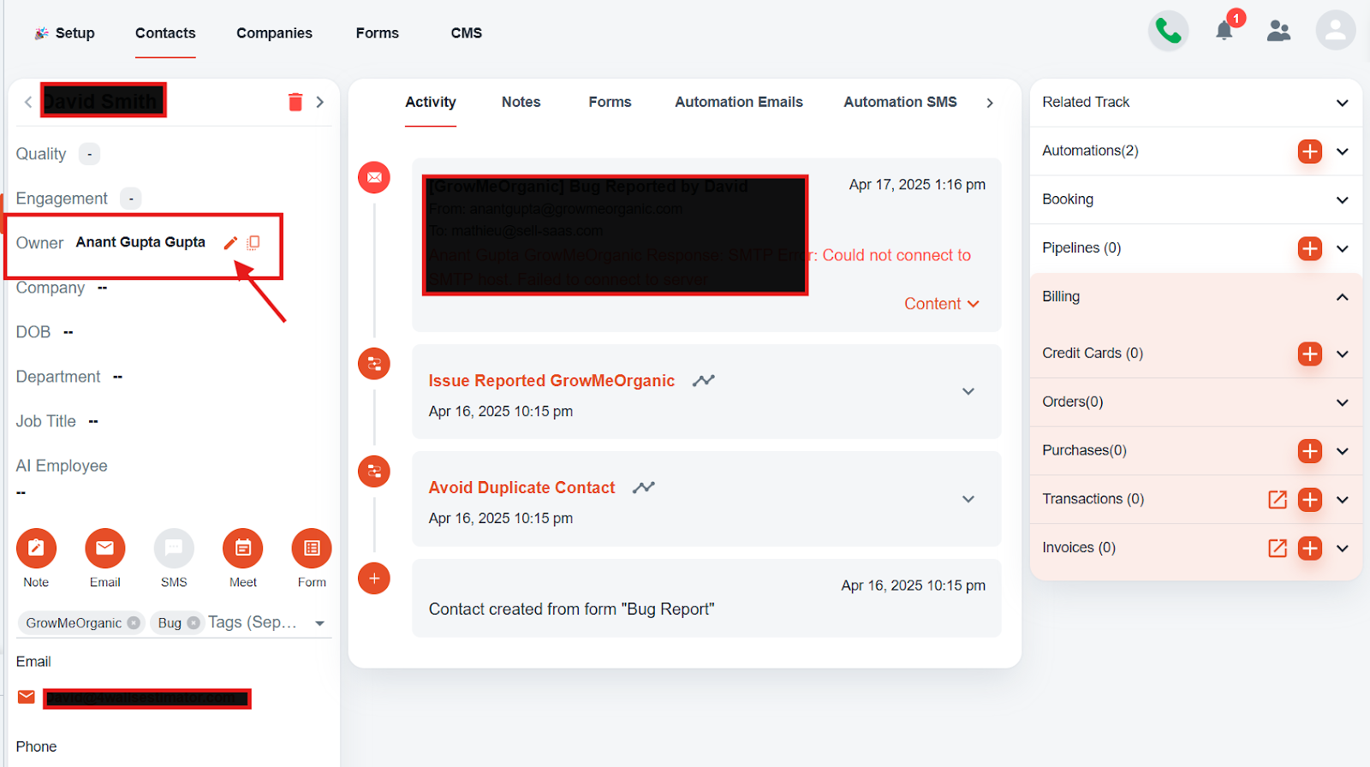
Task: Schedule a Meet with contact
Action: (243, 548)
